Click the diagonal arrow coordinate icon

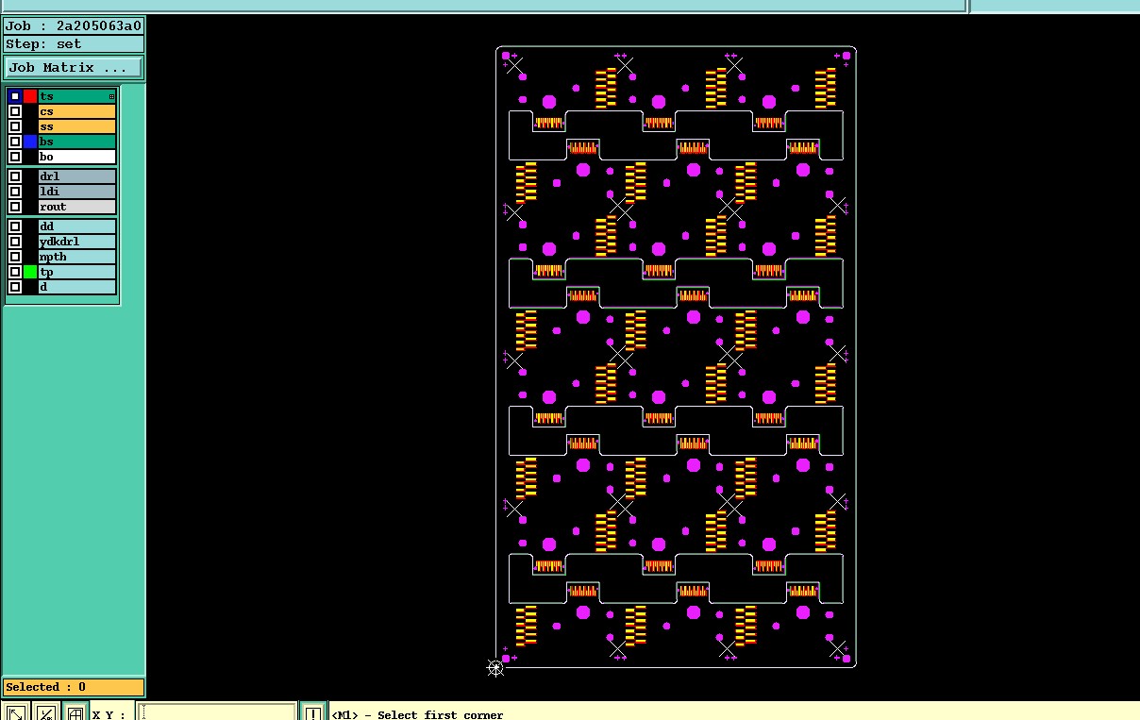16,713
